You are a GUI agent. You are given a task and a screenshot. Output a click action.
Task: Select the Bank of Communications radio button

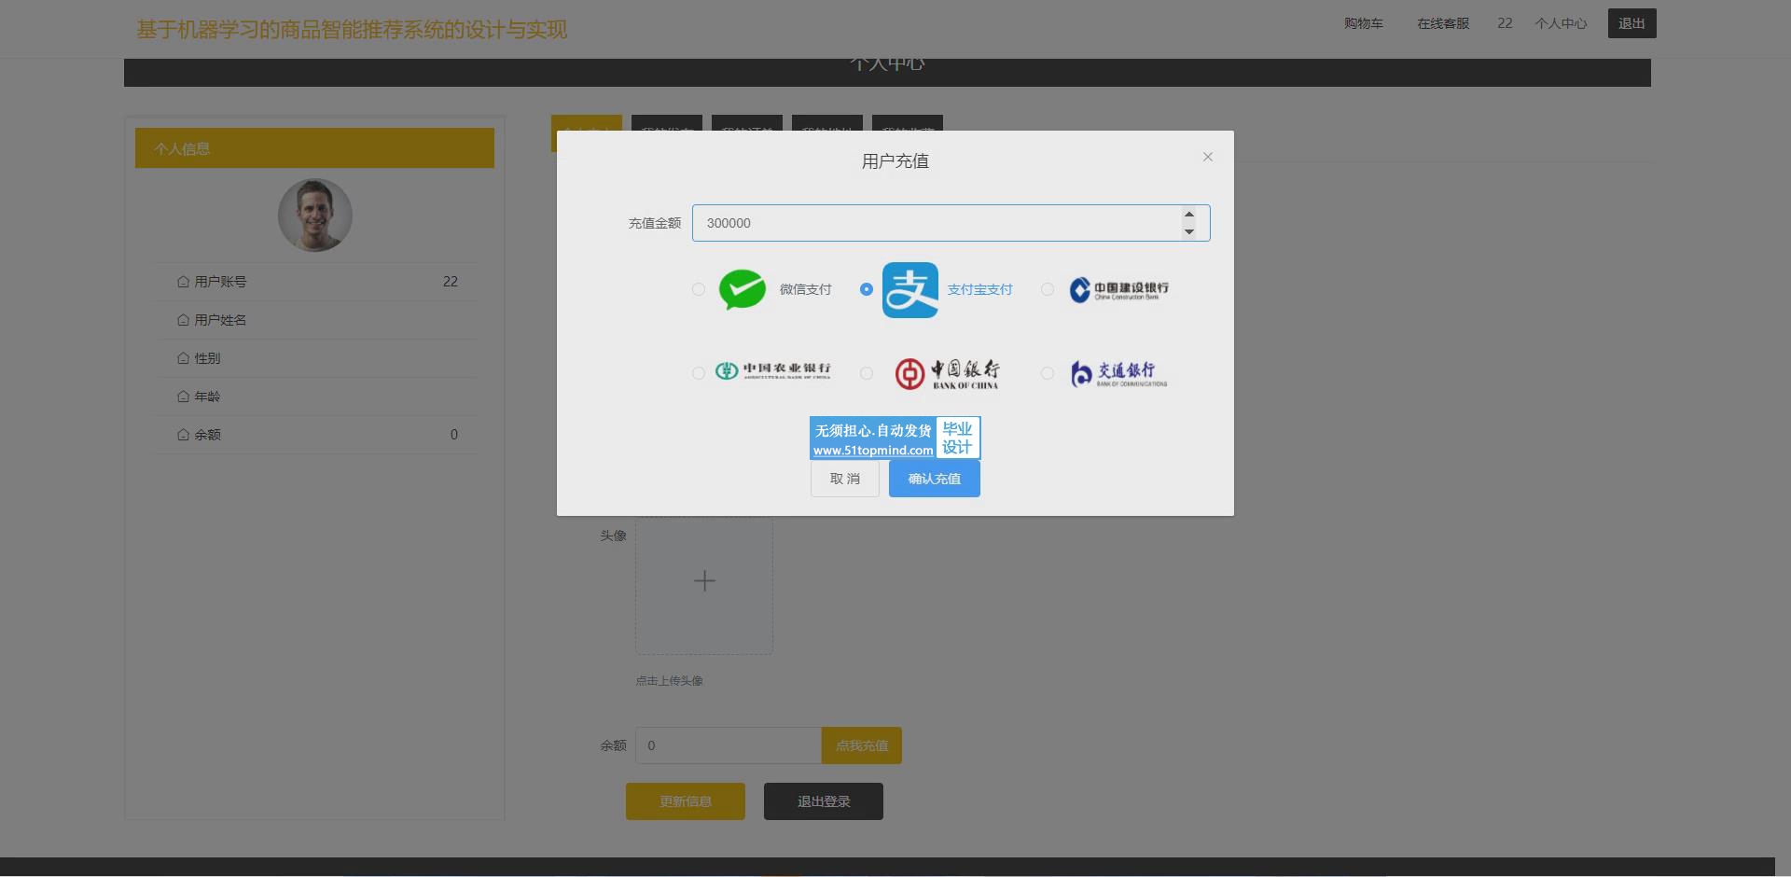(1048, 373)
